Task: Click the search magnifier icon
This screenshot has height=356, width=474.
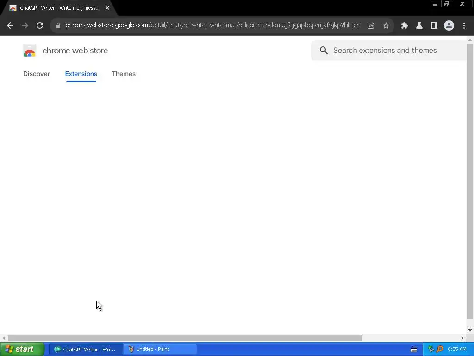Action: (x=324, y=50)
